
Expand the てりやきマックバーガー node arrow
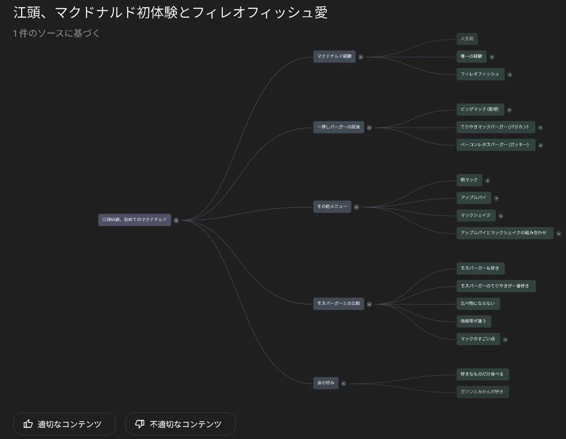coord(541,127)
